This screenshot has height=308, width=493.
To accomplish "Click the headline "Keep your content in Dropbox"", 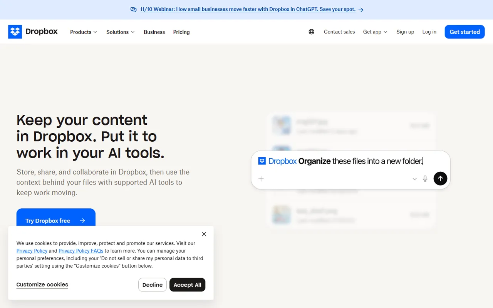I will point(91,136).
